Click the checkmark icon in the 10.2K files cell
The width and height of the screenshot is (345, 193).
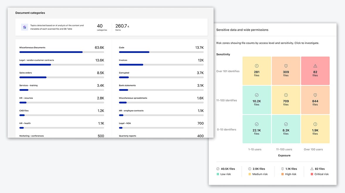coord(257,95)
